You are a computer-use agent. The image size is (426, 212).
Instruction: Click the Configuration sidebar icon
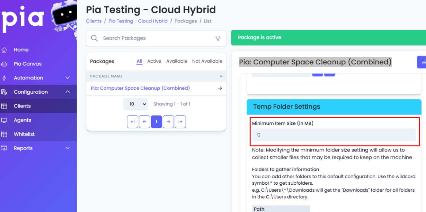tap(4, 92)
